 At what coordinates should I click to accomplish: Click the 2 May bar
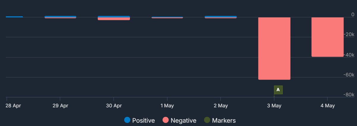pos(220,17)
